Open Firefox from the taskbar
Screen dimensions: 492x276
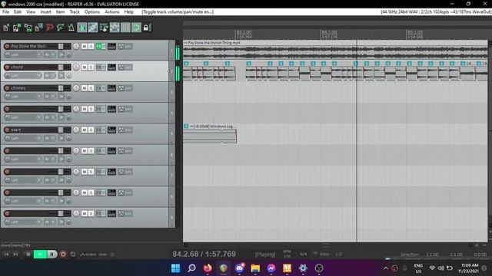click(208, 268)
